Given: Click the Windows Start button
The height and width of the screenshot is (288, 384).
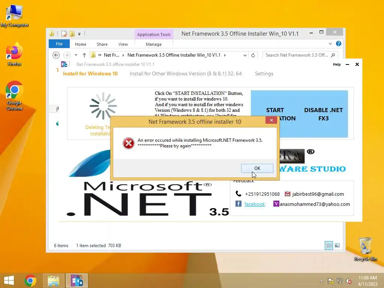Looking at the screenshot, I should coord(9,280).
